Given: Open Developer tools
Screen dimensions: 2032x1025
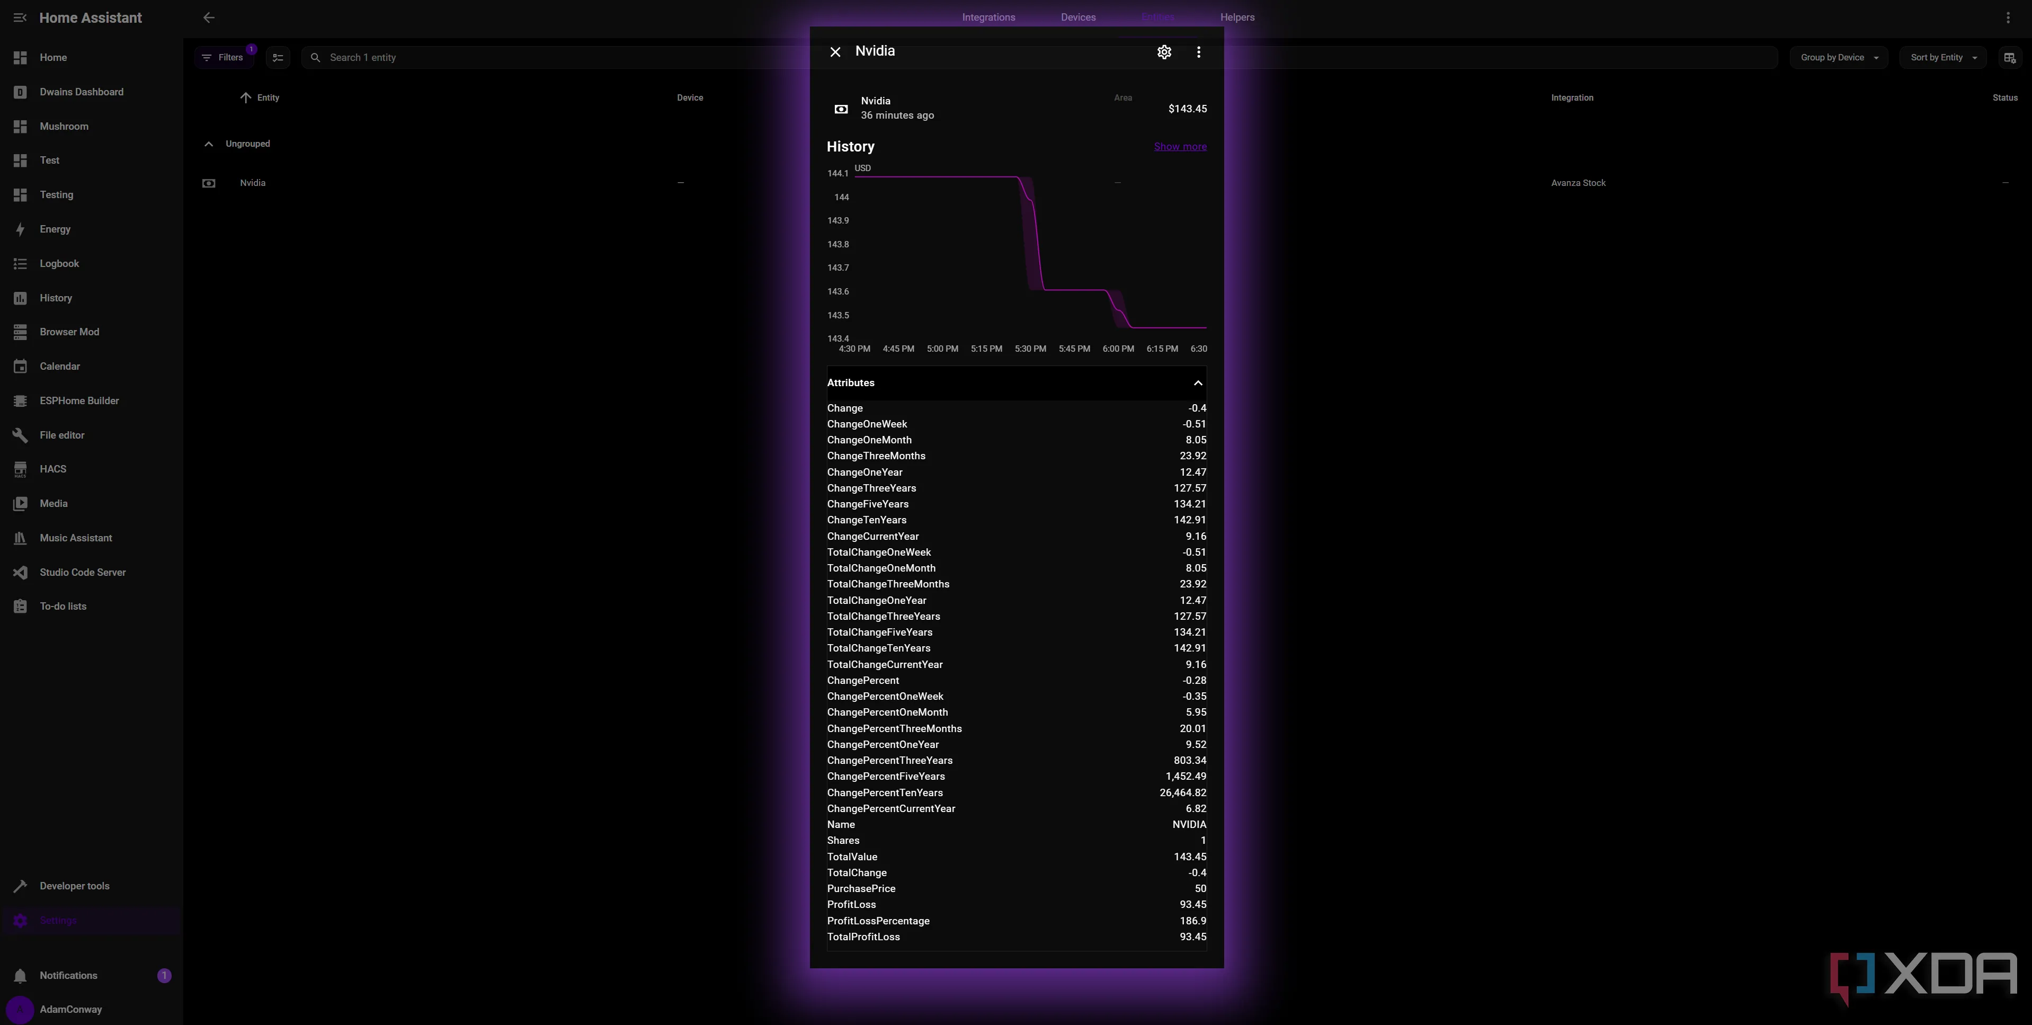Looking at the screenshot, I should click(92, 886).
